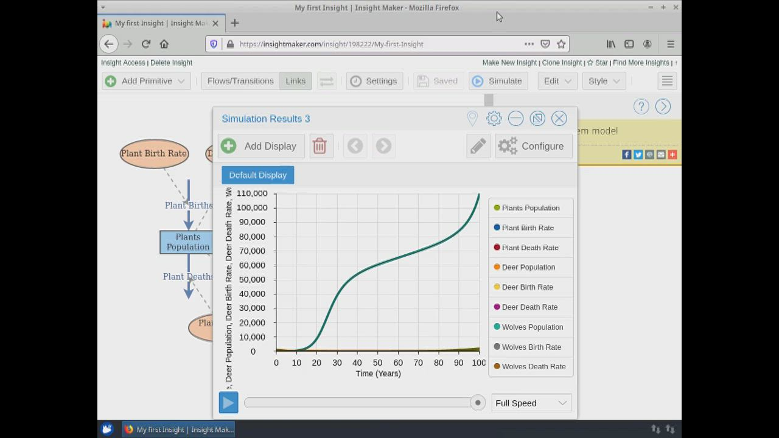
Task: Open page actions three-dot menu
Action: 529,44
